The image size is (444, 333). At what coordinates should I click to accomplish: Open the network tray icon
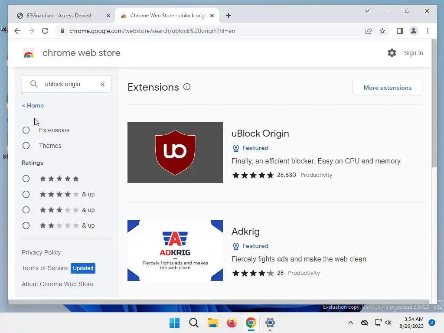pos(378,323)
